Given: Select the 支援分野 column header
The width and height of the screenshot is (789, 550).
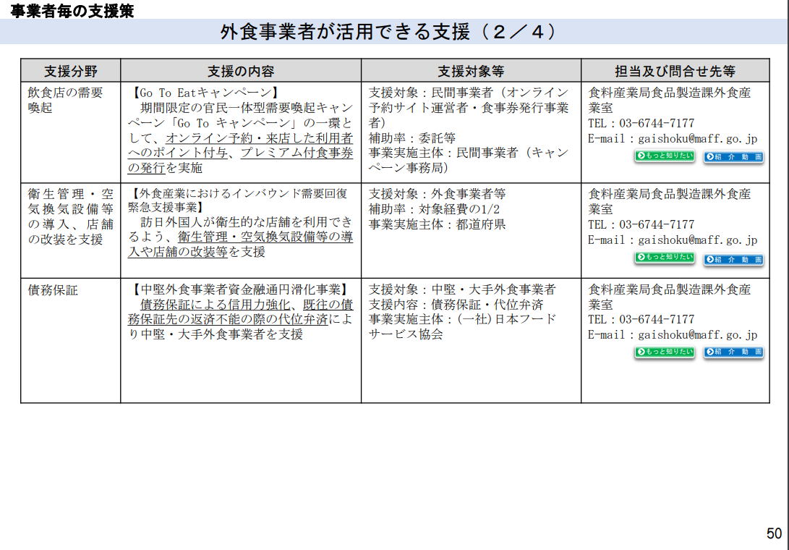Looking at the screenshot, I should click(x=70, y=71).
